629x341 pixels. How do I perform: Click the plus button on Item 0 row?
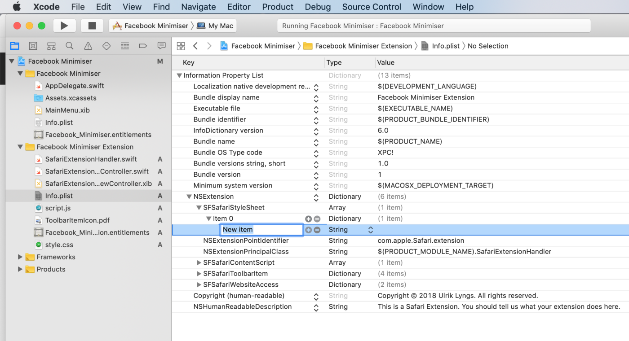[x=308, y=219]
